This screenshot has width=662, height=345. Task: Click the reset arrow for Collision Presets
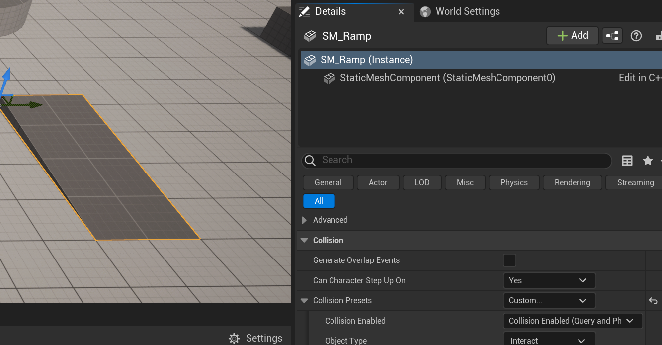[x=653, y=301]
